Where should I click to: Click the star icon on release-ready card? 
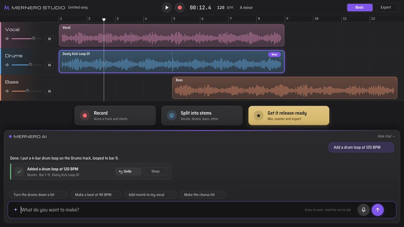click(x=259, y=116)
